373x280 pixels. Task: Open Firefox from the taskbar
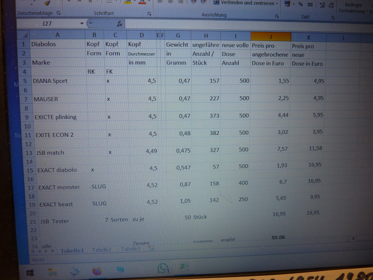coord(97,271)
